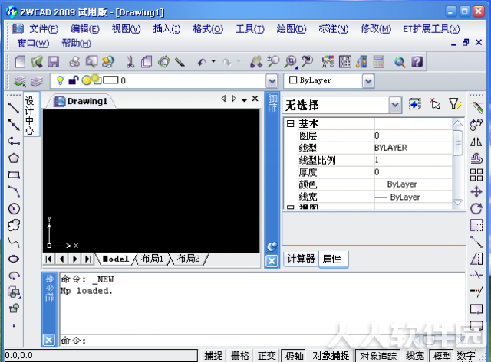Open the 绘图(D) menu
Viewport: 491px width, 362px height.
coord(292,29)
